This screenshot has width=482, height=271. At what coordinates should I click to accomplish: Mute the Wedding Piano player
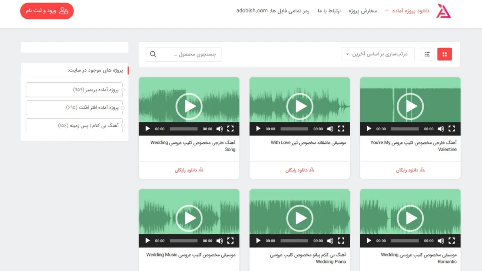pos(330,240)
